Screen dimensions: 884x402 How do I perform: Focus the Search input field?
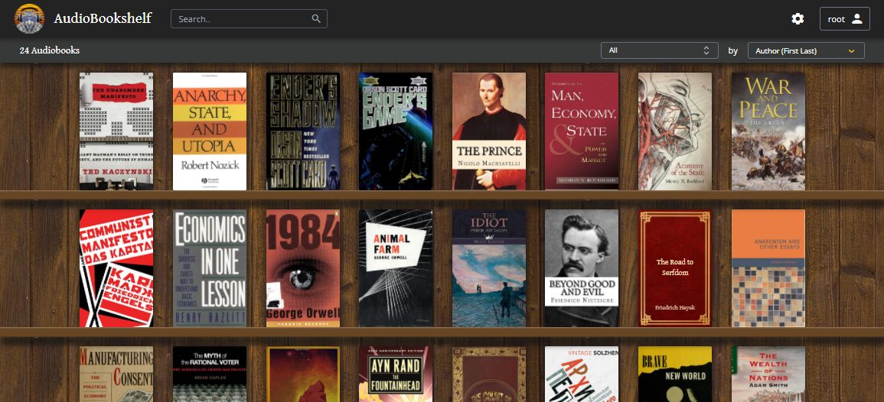coord(242,19)
